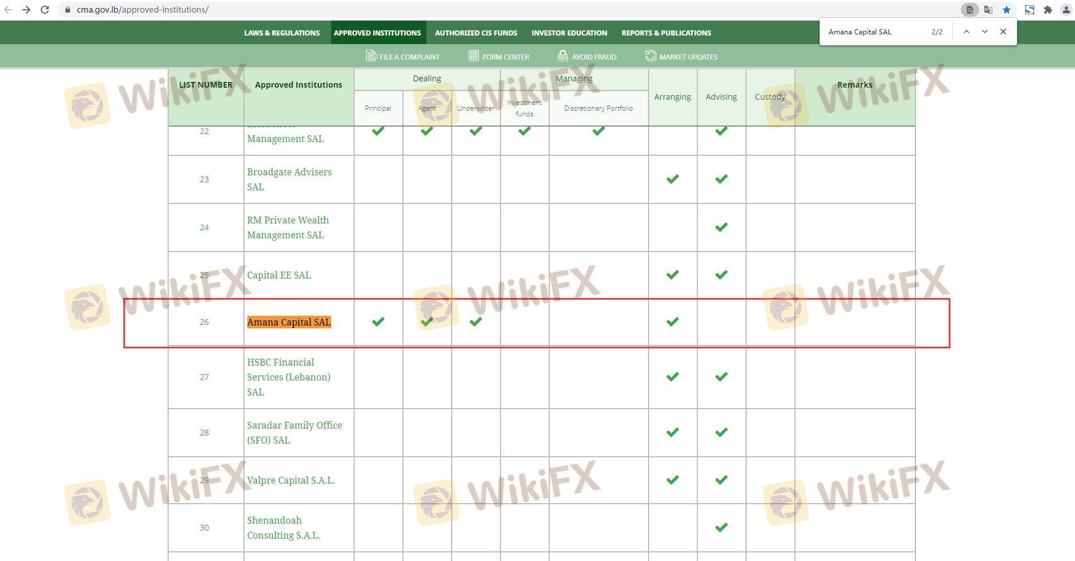The width and height of the screenshot is (1075, 561).
Task: Open the Valpre Capital S.A.L. link
Action: (x=291, y=480)
